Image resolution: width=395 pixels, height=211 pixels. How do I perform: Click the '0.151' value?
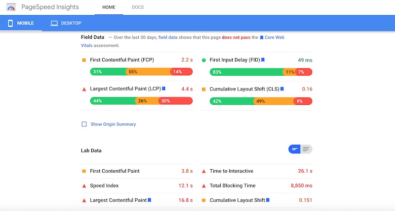pos(306,200)
